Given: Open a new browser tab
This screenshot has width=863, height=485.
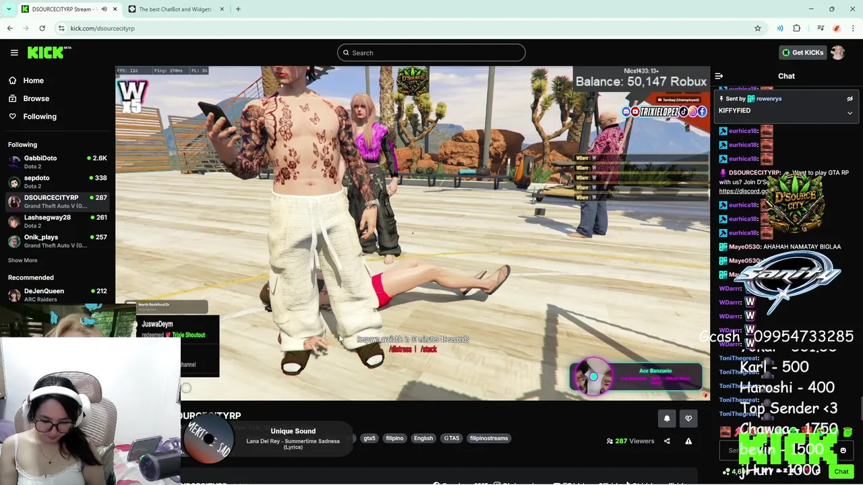Looking at the screenshot, I should 238,9.
